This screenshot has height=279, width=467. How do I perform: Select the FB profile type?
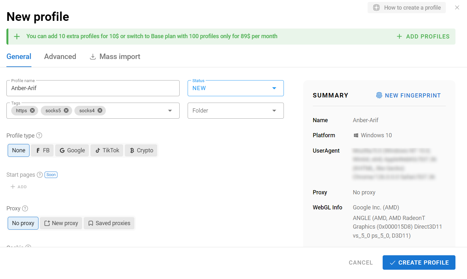tap(42, 150)
